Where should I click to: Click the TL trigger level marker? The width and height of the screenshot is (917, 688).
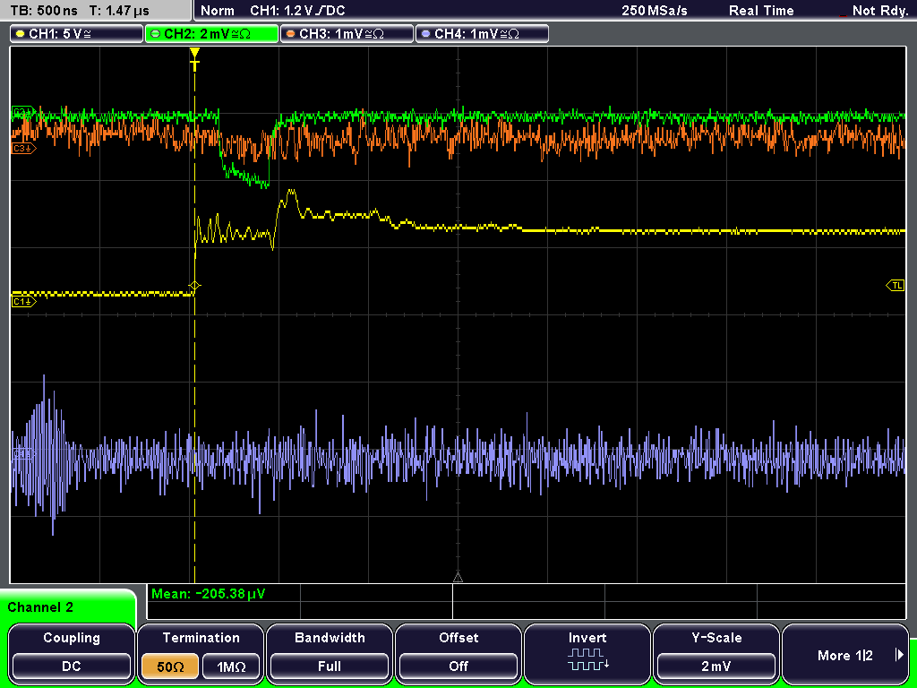coord(896,286)
